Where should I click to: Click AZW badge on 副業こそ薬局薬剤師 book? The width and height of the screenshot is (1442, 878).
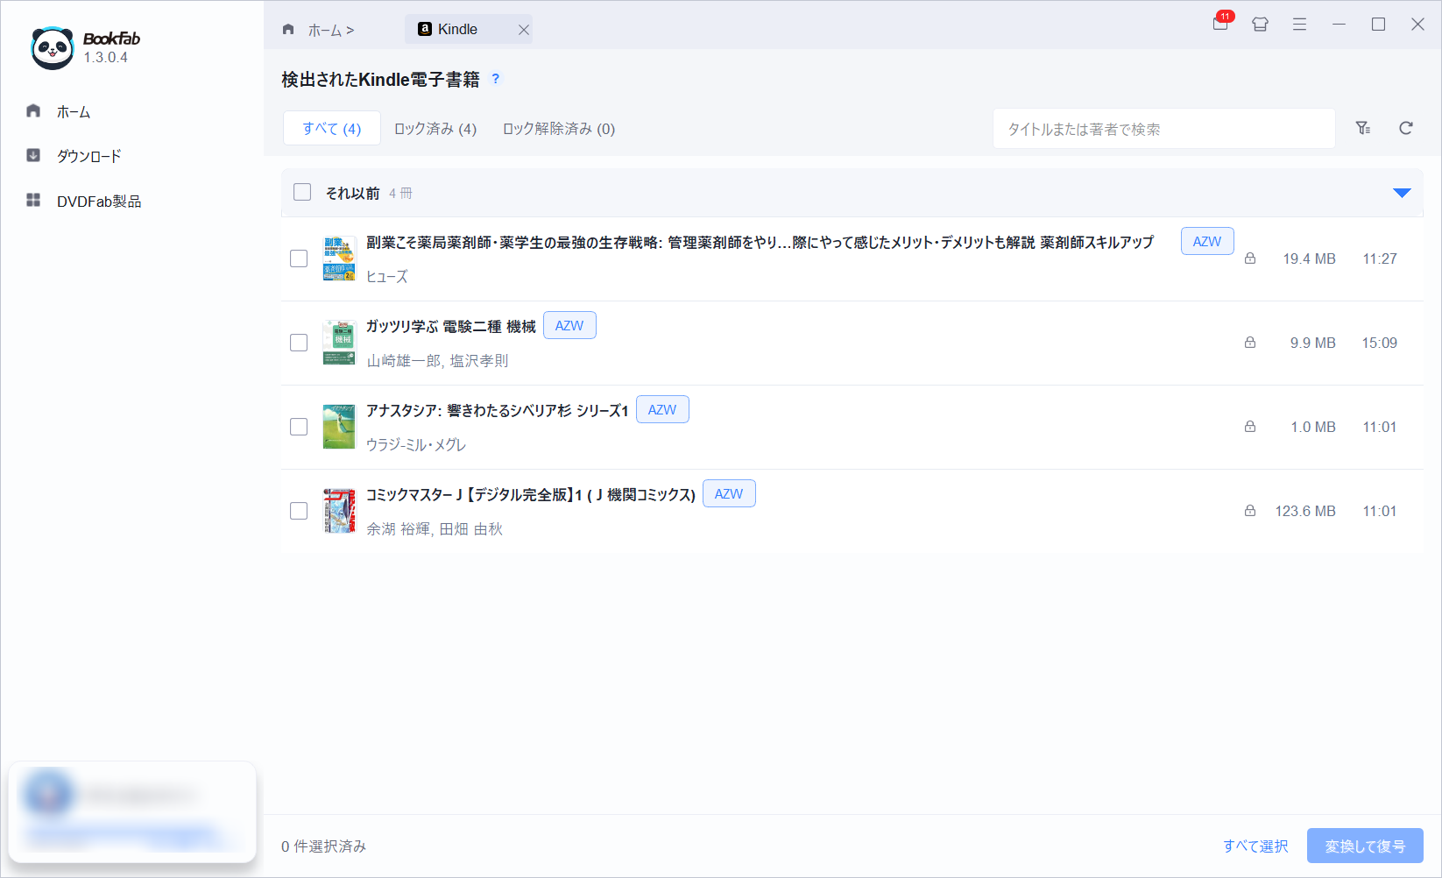click(x=1207, y=241)
